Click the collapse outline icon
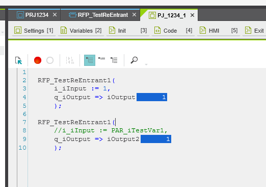 coord(102,59)
